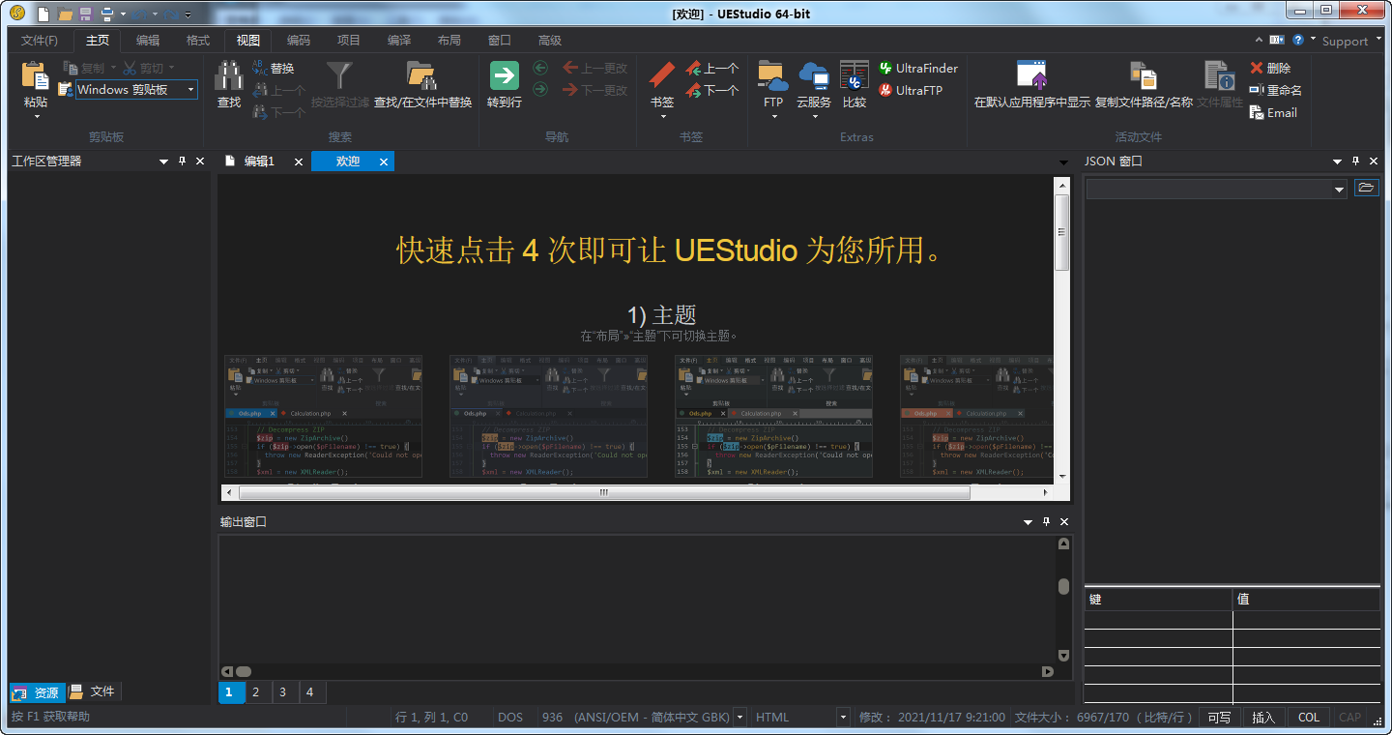Toggle 插入 insert mode in status bar

pyautogui.click(x=1263, y=718)
